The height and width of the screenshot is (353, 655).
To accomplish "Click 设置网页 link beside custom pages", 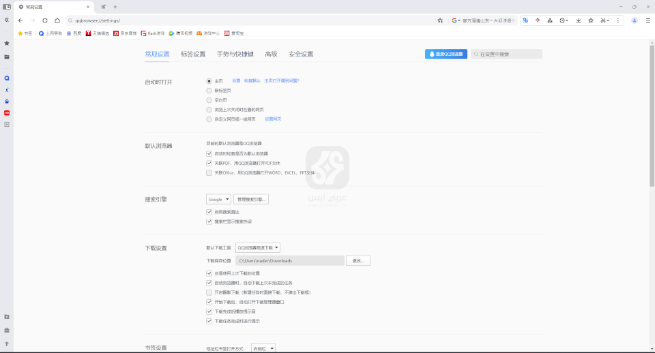I will point(273,119).
